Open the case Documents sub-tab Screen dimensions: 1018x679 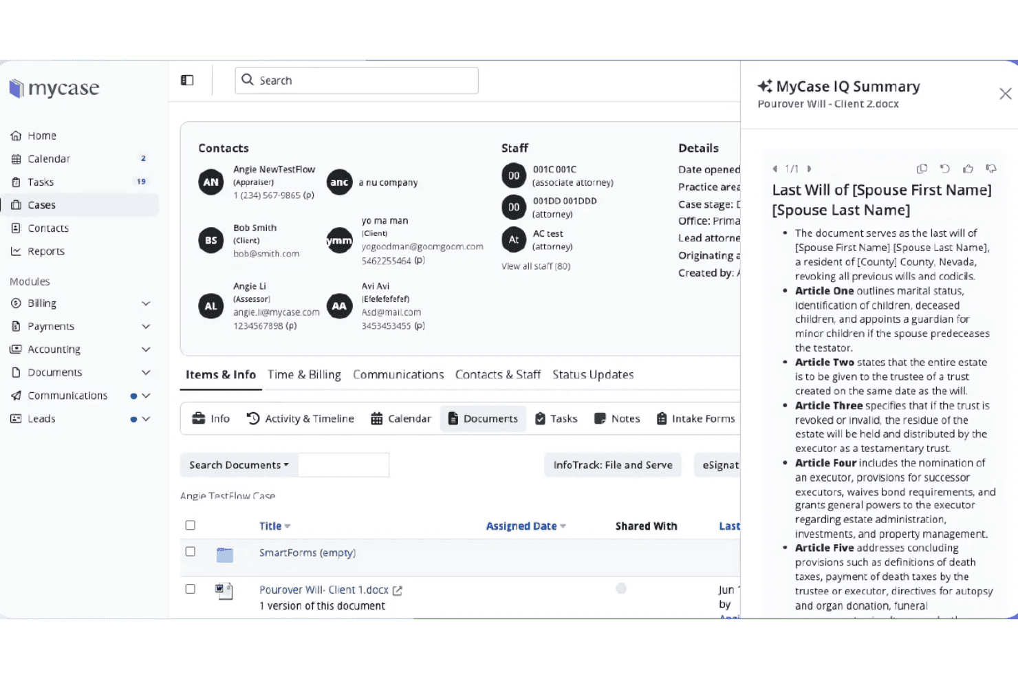[x=483, y=419]
